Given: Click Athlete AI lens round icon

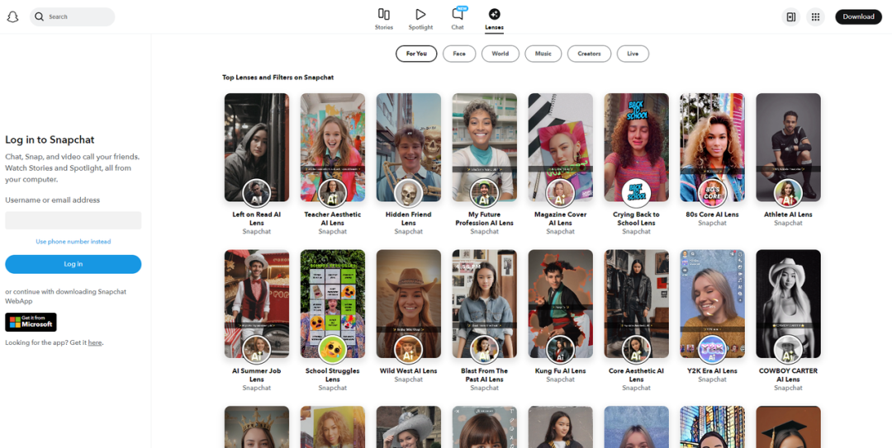Looking at the screenshot, I should click(789, 193).
